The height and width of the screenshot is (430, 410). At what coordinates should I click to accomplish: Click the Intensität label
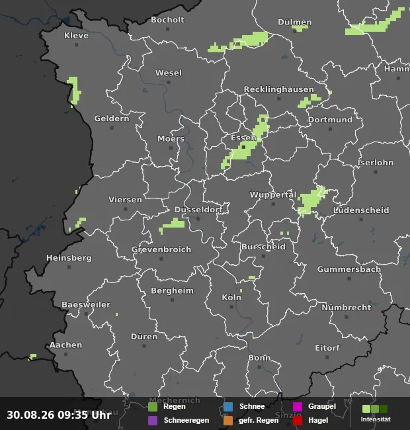[x=376, y=419]
